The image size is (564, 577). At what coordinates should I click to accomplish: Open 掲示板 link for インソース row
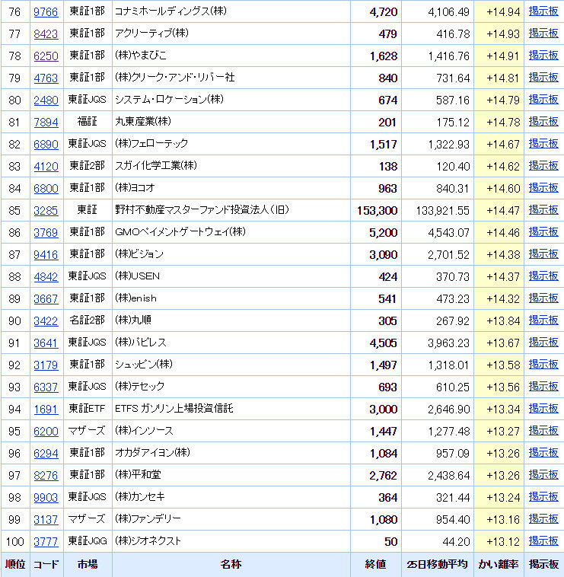pos(543,431)
